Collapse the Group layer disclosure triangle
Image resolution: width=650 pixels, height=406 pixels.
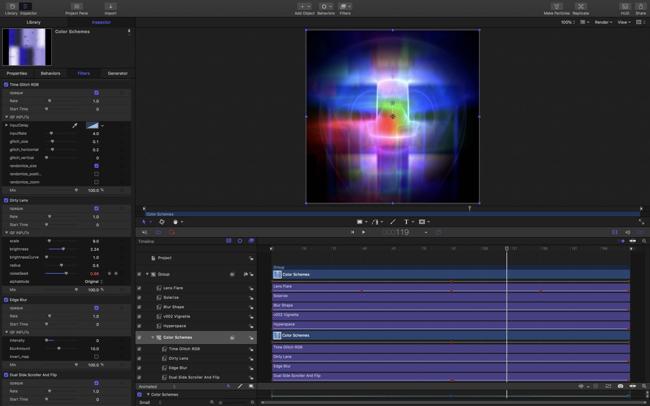point(147,274)
